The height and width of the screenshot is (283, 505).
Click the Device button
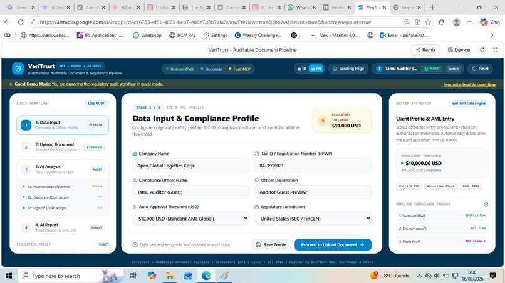click(x=459, y=50)
